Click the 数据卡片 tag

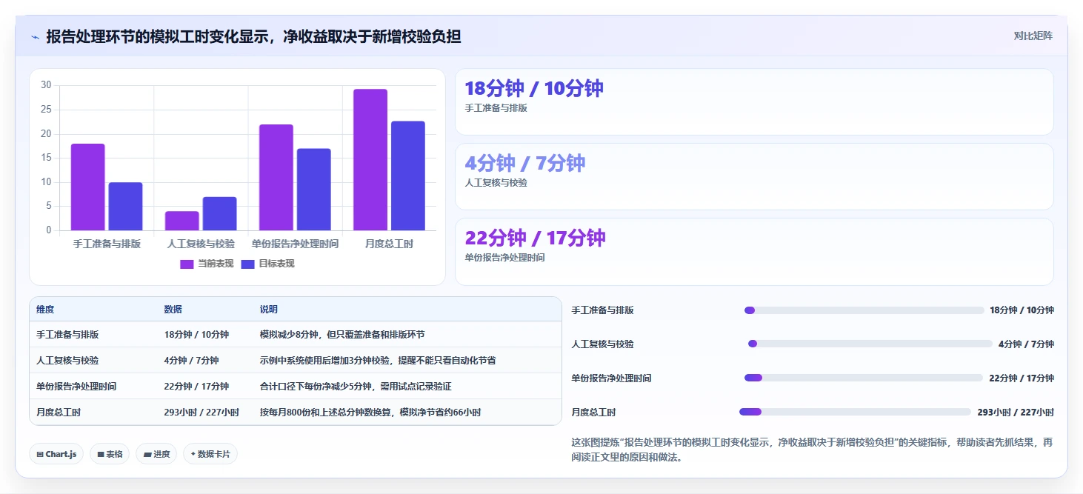210,454
